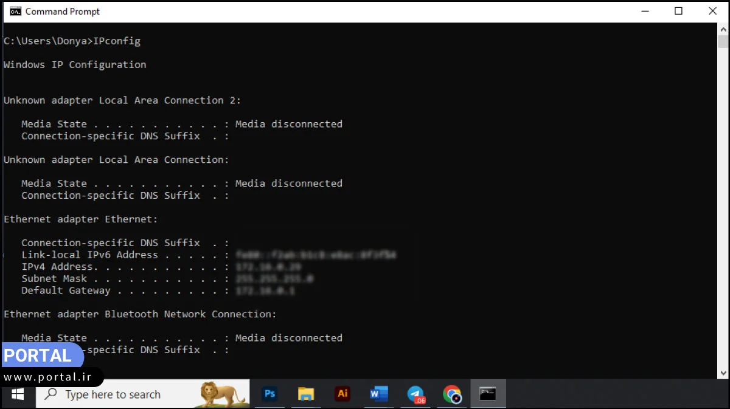
Task: Open the Windows Start menu
Action: point(18,394)
